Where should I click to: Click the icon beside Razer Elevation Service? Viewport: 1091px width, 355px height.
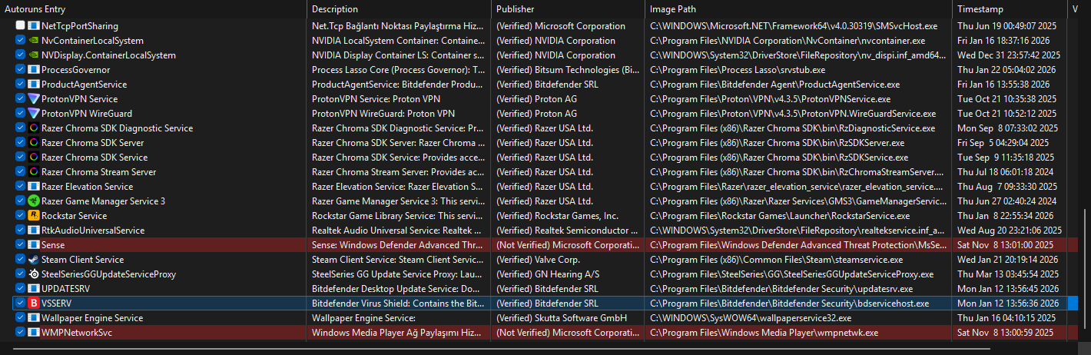[x=33, y=187]
